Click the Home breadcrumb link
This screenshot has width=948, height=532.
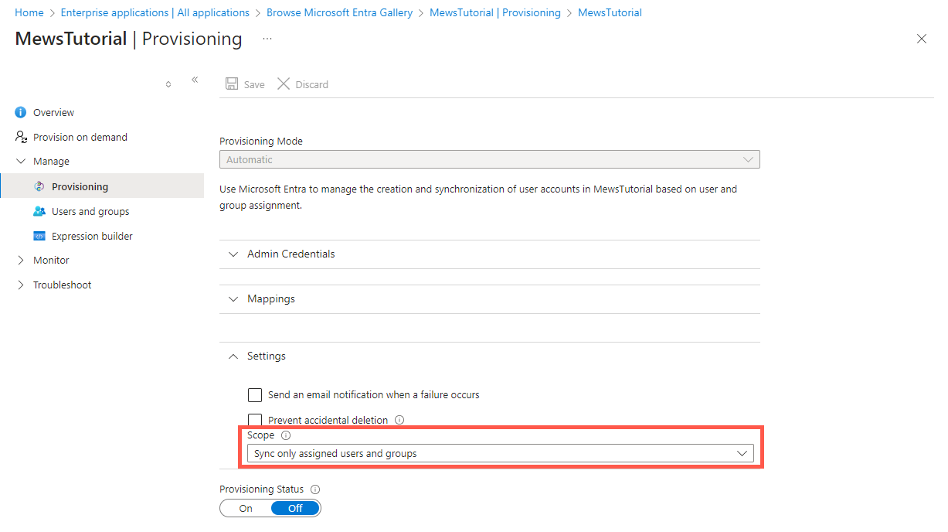[29, 12]
